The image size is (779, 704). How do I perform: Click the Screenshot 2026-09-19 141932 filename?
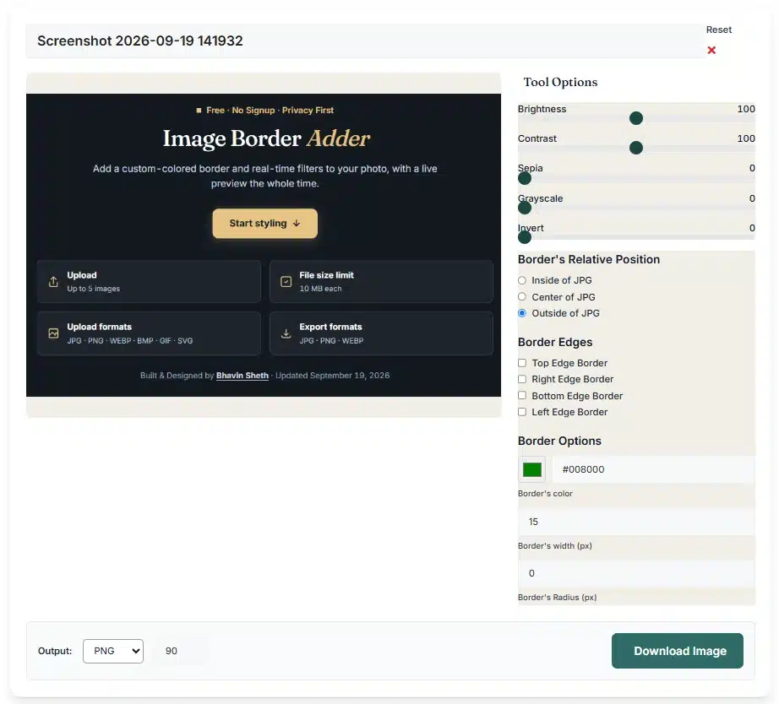[x=140, y=41]
